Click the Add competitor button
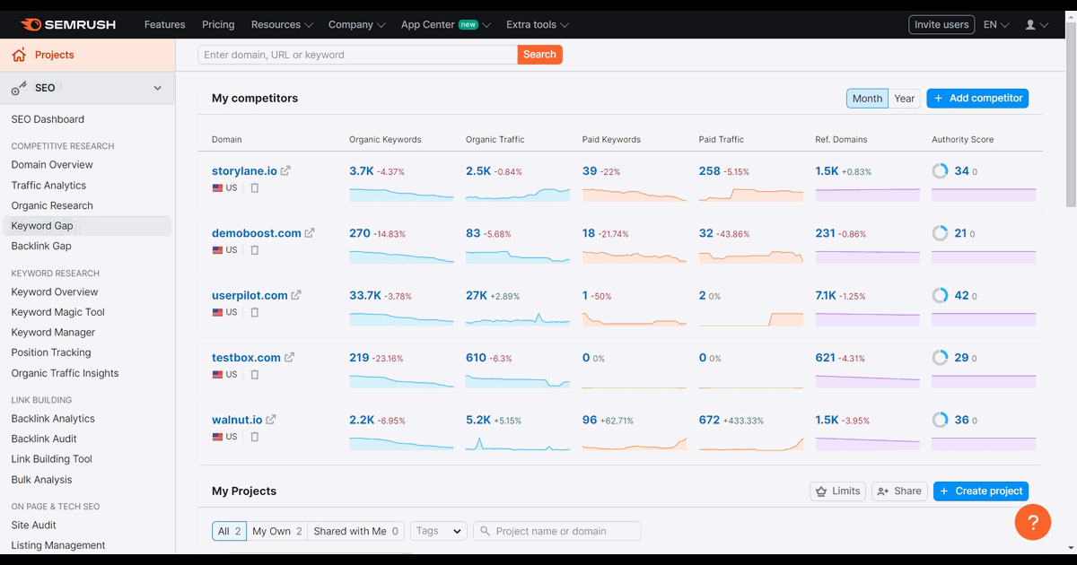Viewport: 1077px width, 565px height. point(977,99)
